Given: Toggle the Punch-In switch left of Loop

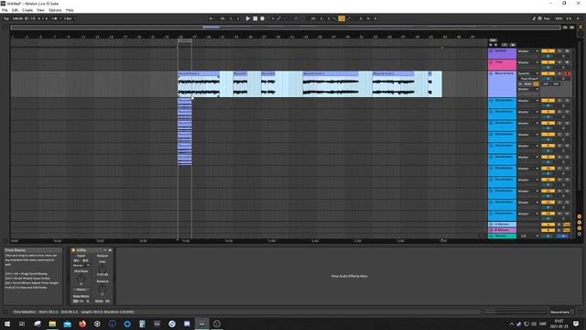Looking at the screenshot, I should (x=335, y=18).
